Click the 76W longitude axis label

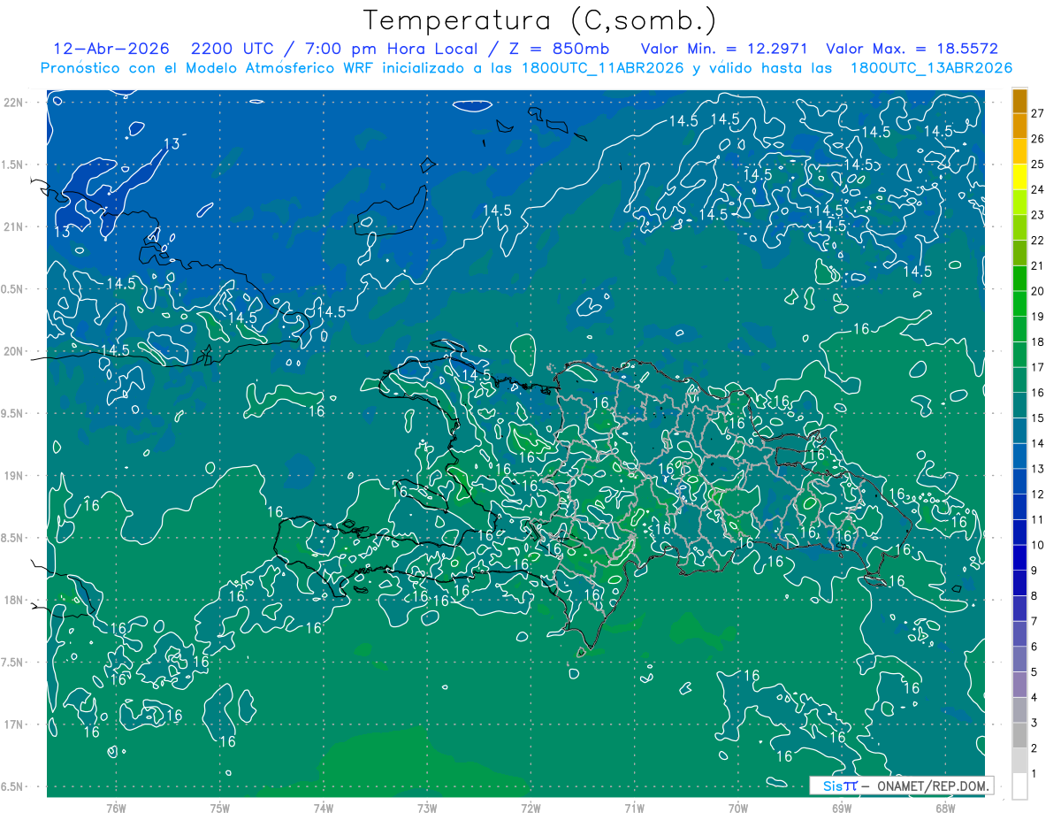[116, 808]
